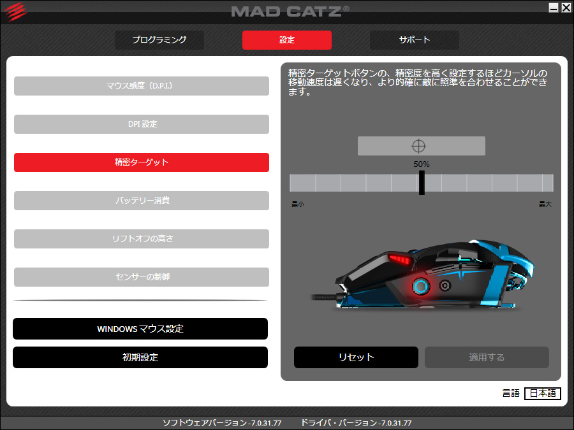Click the glowing blue precision aim button on mouse image
574x430 pixels.
(421, 286)
